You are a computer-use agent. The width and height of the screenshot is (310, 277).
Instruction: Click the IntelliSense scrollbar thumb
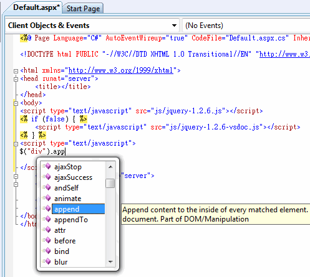tap(110, 183)
